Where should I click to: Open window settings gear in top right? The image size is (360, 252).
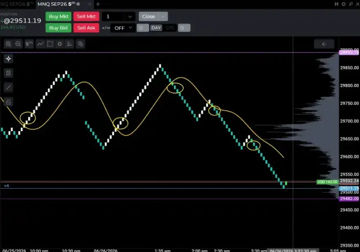(344, 4)
